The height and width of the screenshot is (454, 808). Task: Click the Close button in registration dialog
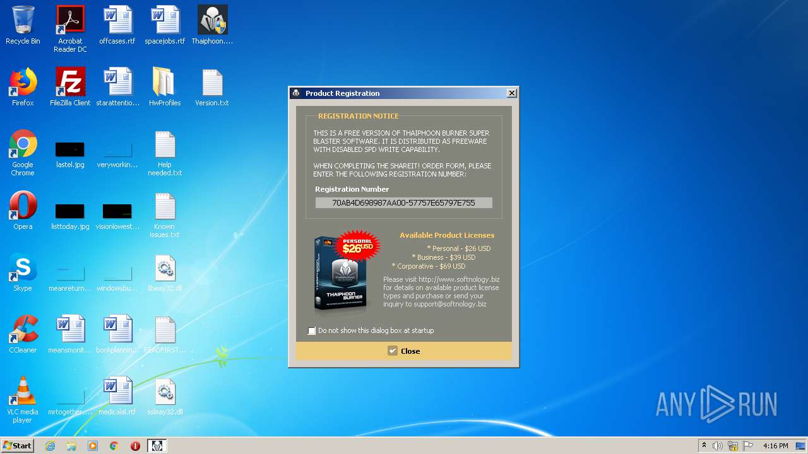pos(404,351)
